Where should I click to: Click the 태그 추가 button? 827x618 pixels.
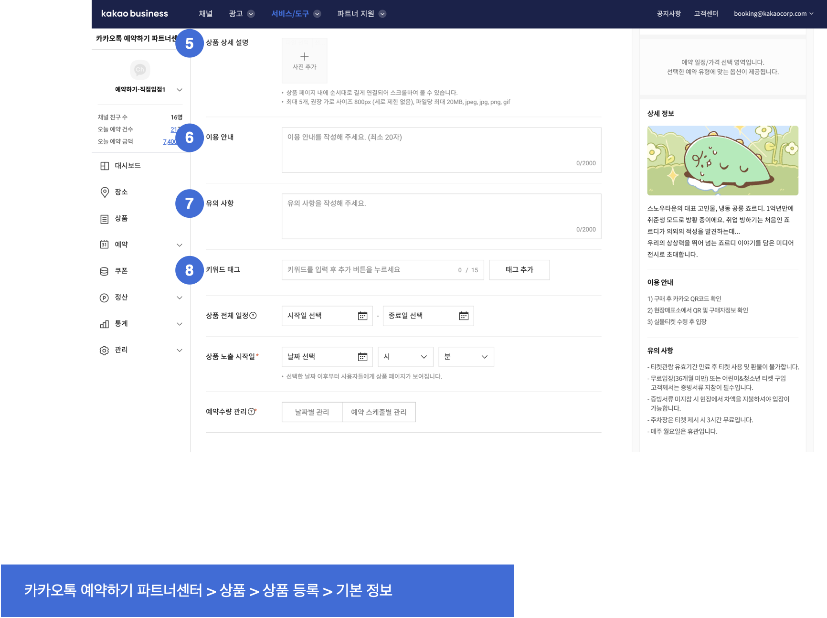point(519,270)
